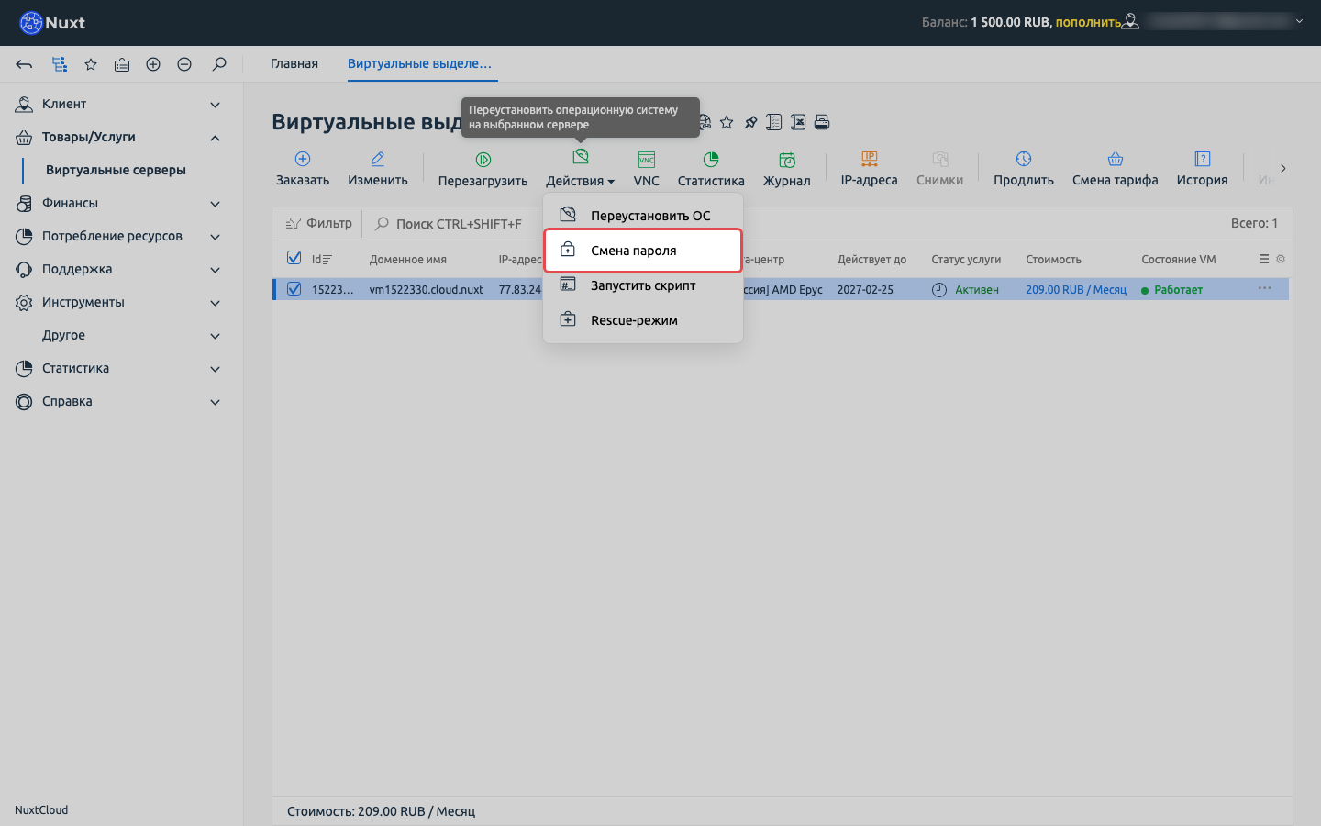Viewport: 1321px width, 826px height.
Task: Select Запустить скрипт menu entry
Action: tap(643, 285)
